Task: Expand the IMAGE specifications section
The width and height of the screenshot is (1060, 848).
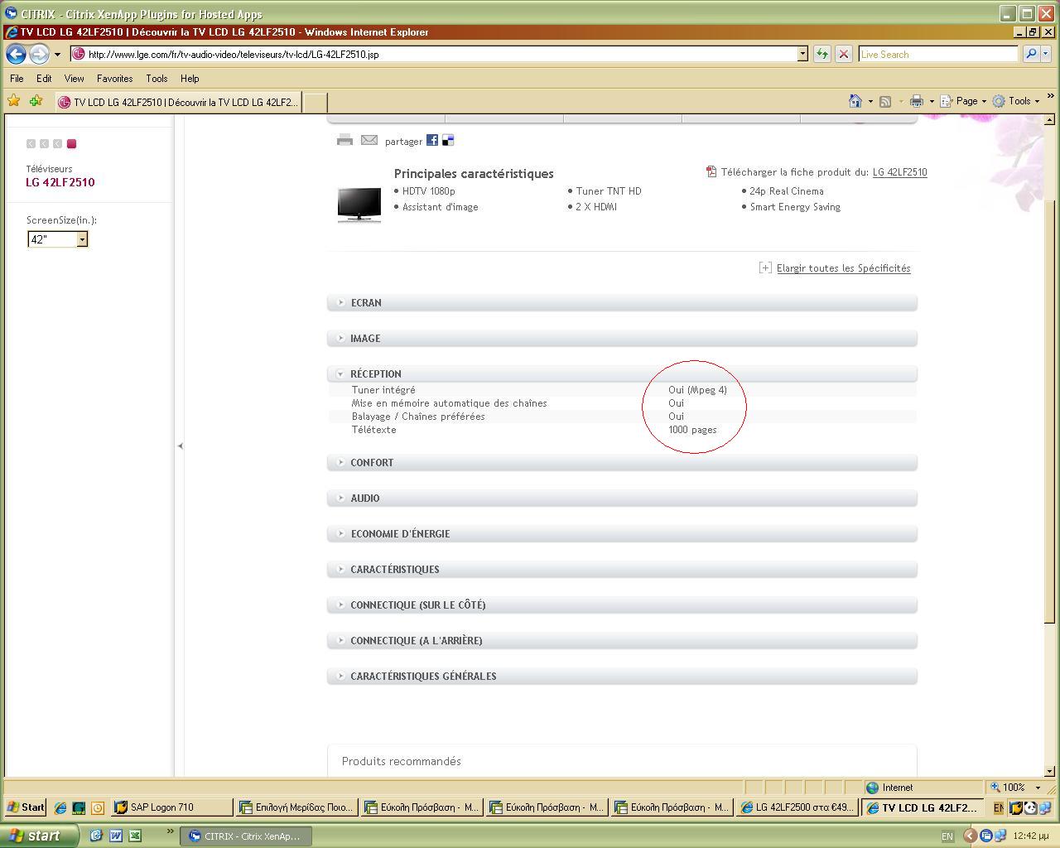Action: click(622, 338)
